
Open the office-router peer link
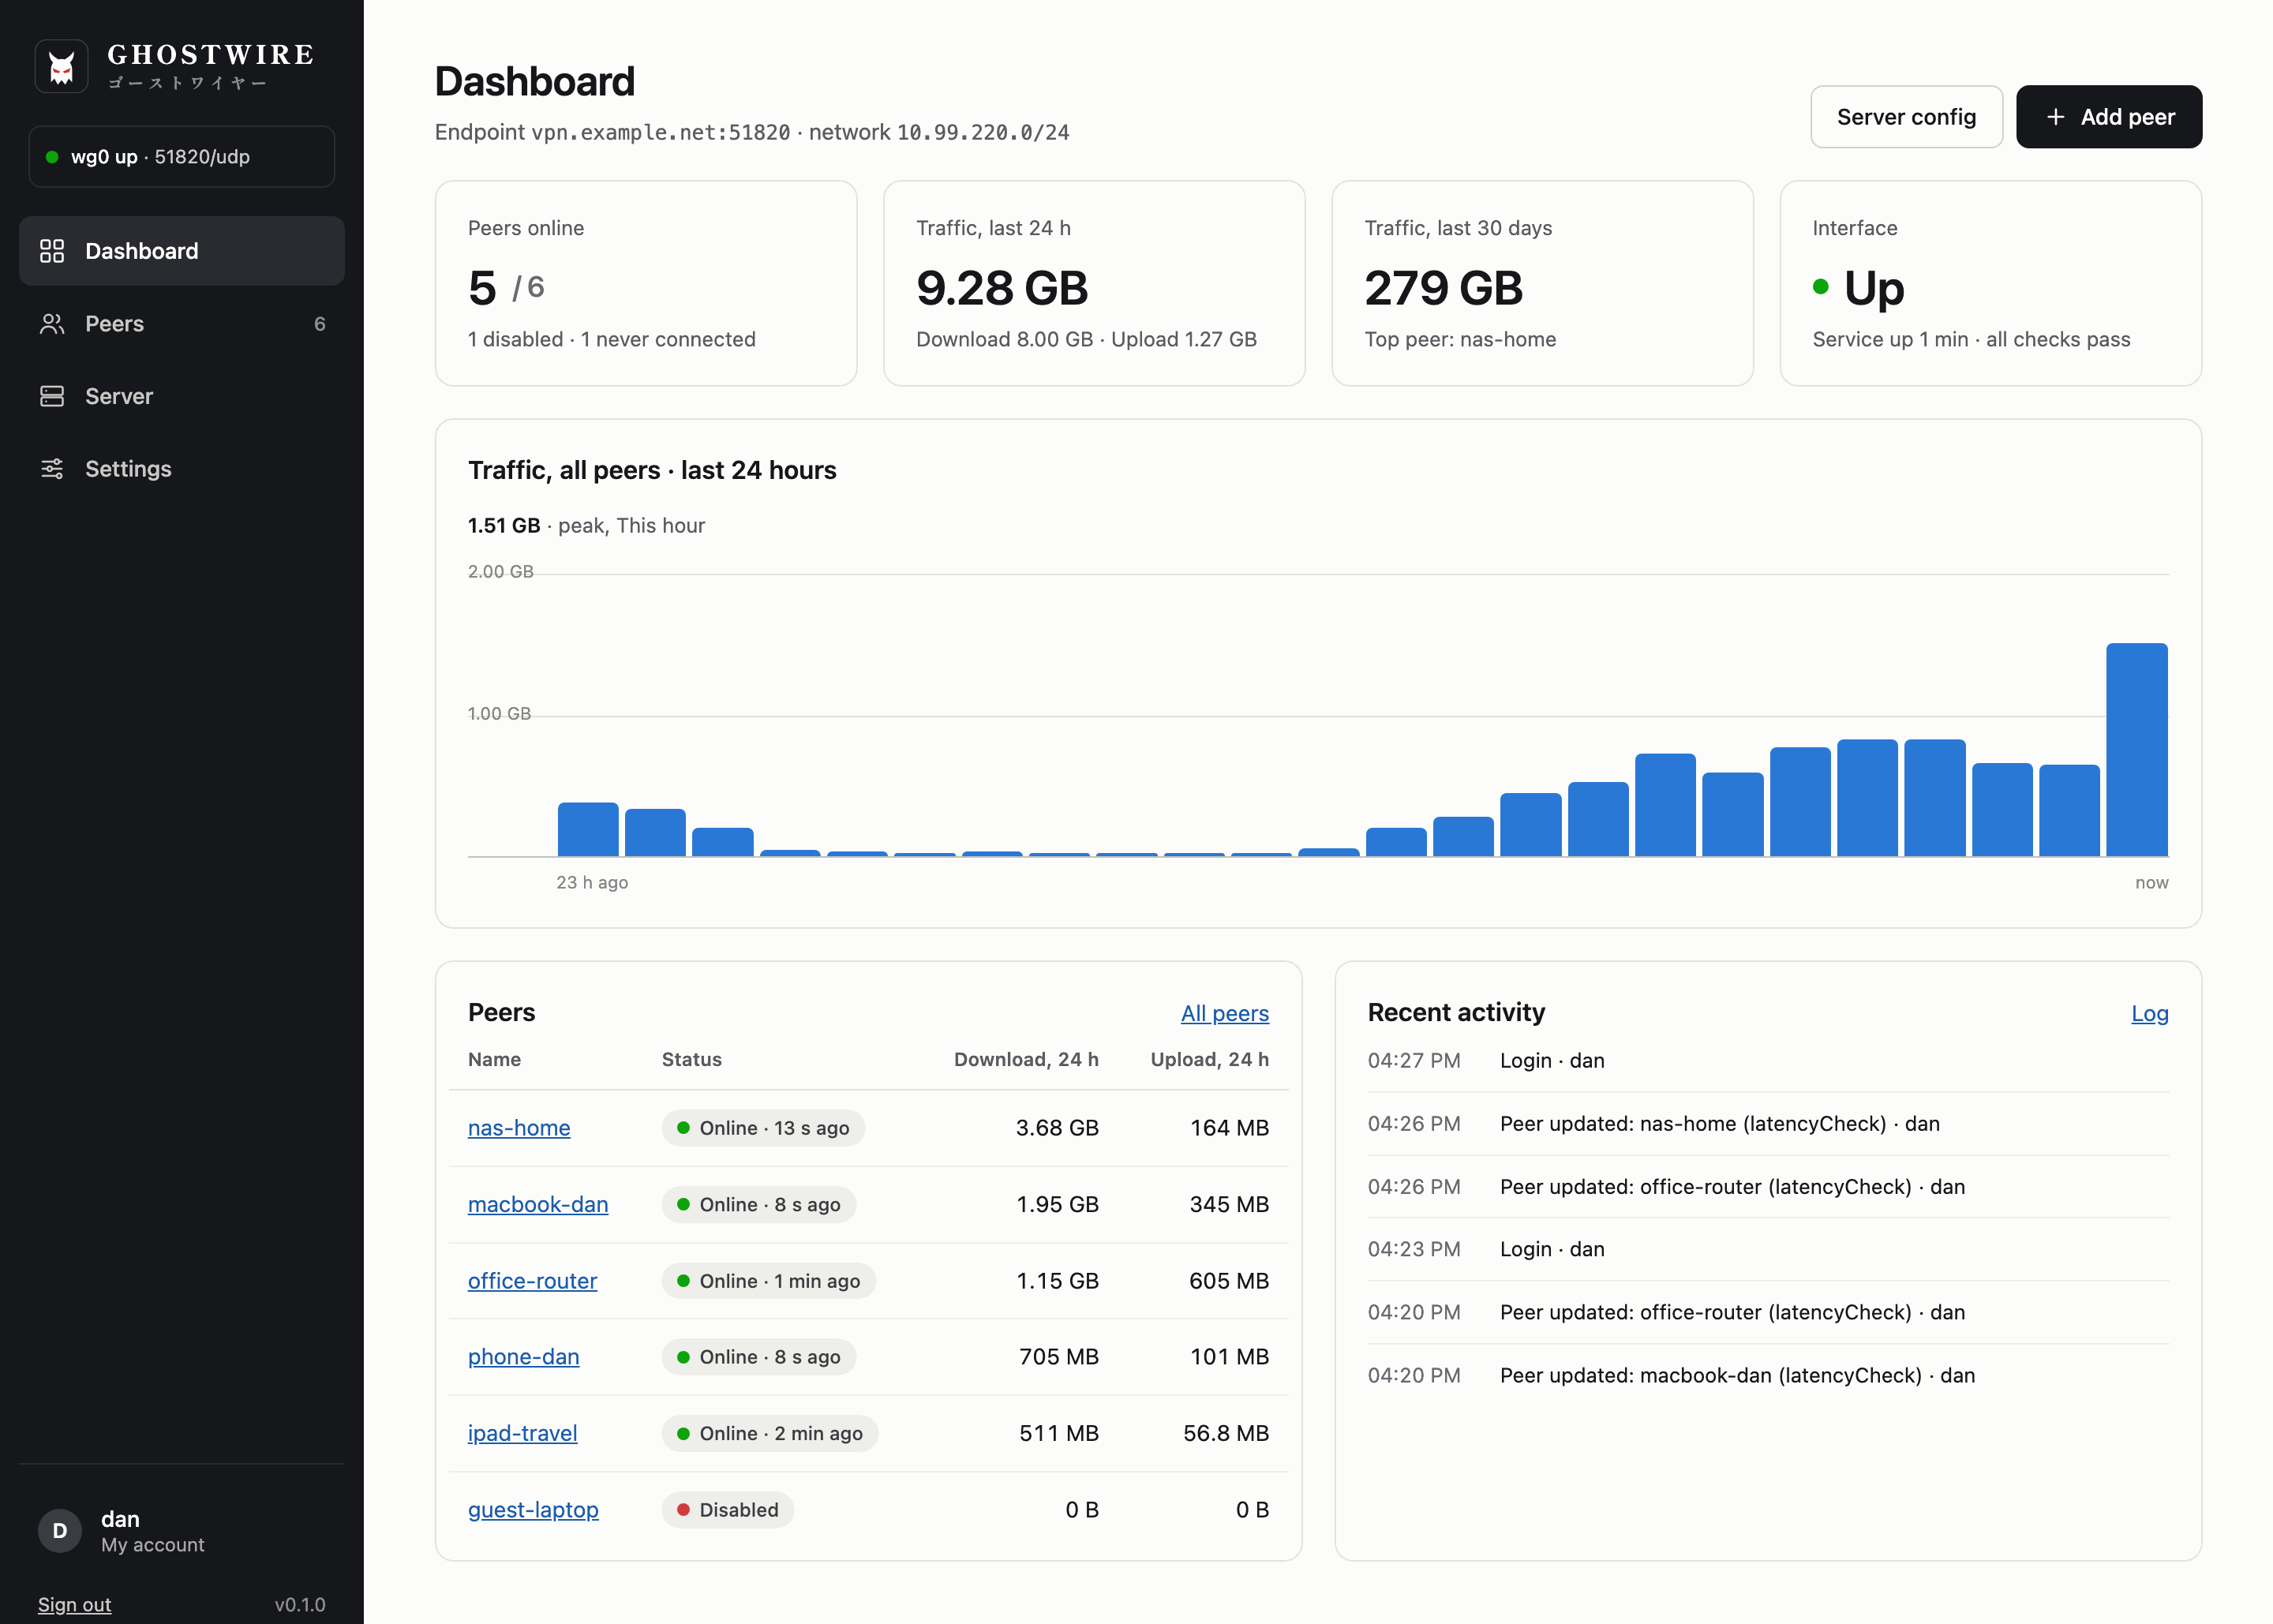point(532,1281)
